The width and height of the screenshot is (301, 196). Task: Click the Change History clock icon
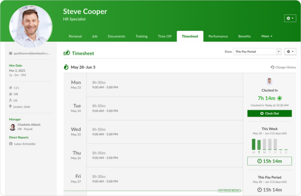(272, 67)
